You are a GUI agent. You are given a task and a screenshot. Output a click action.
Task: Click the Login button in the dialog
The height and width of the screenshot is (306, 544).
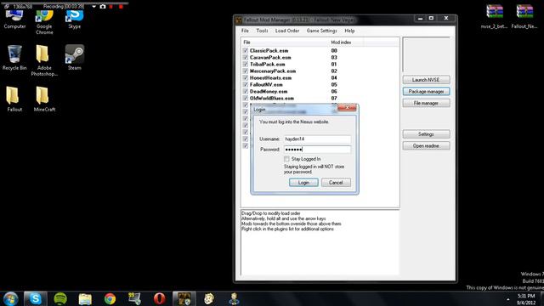[x=303, y=183]
